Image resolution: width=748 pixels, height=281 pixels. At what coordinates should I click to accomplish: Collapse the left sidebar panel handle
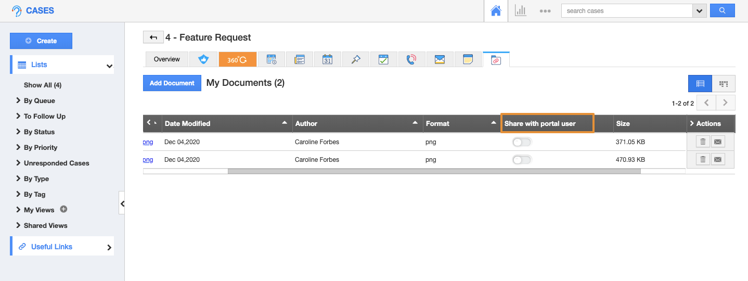coord(122,203)
